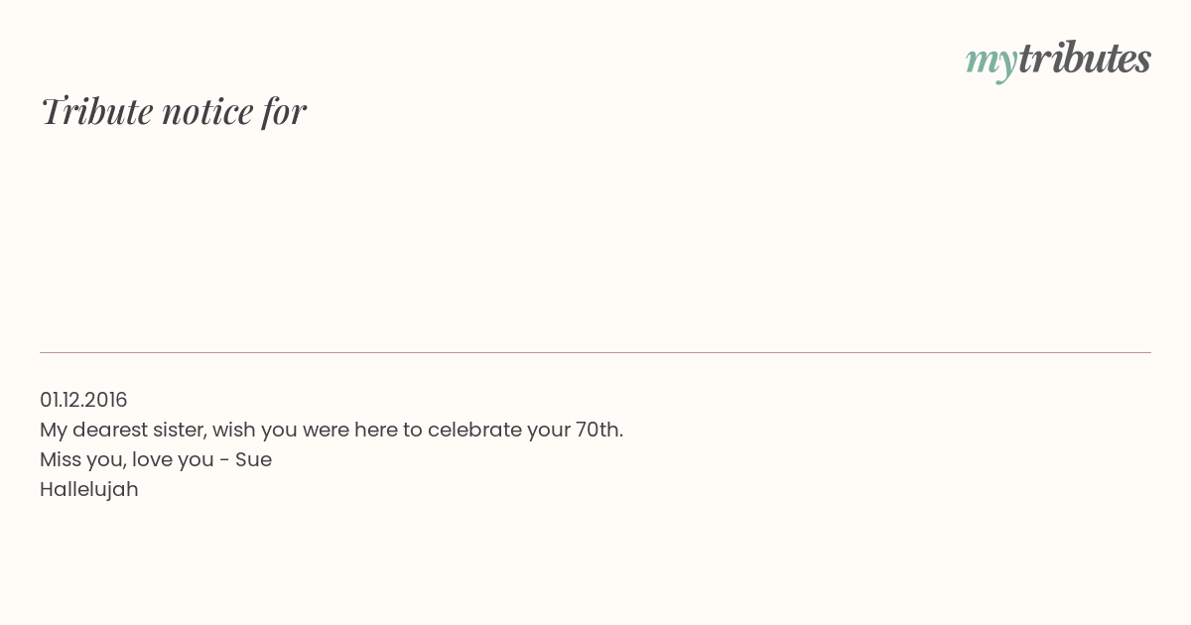
Task: Click the word "for" in heading
Action: tap(285, 111)
